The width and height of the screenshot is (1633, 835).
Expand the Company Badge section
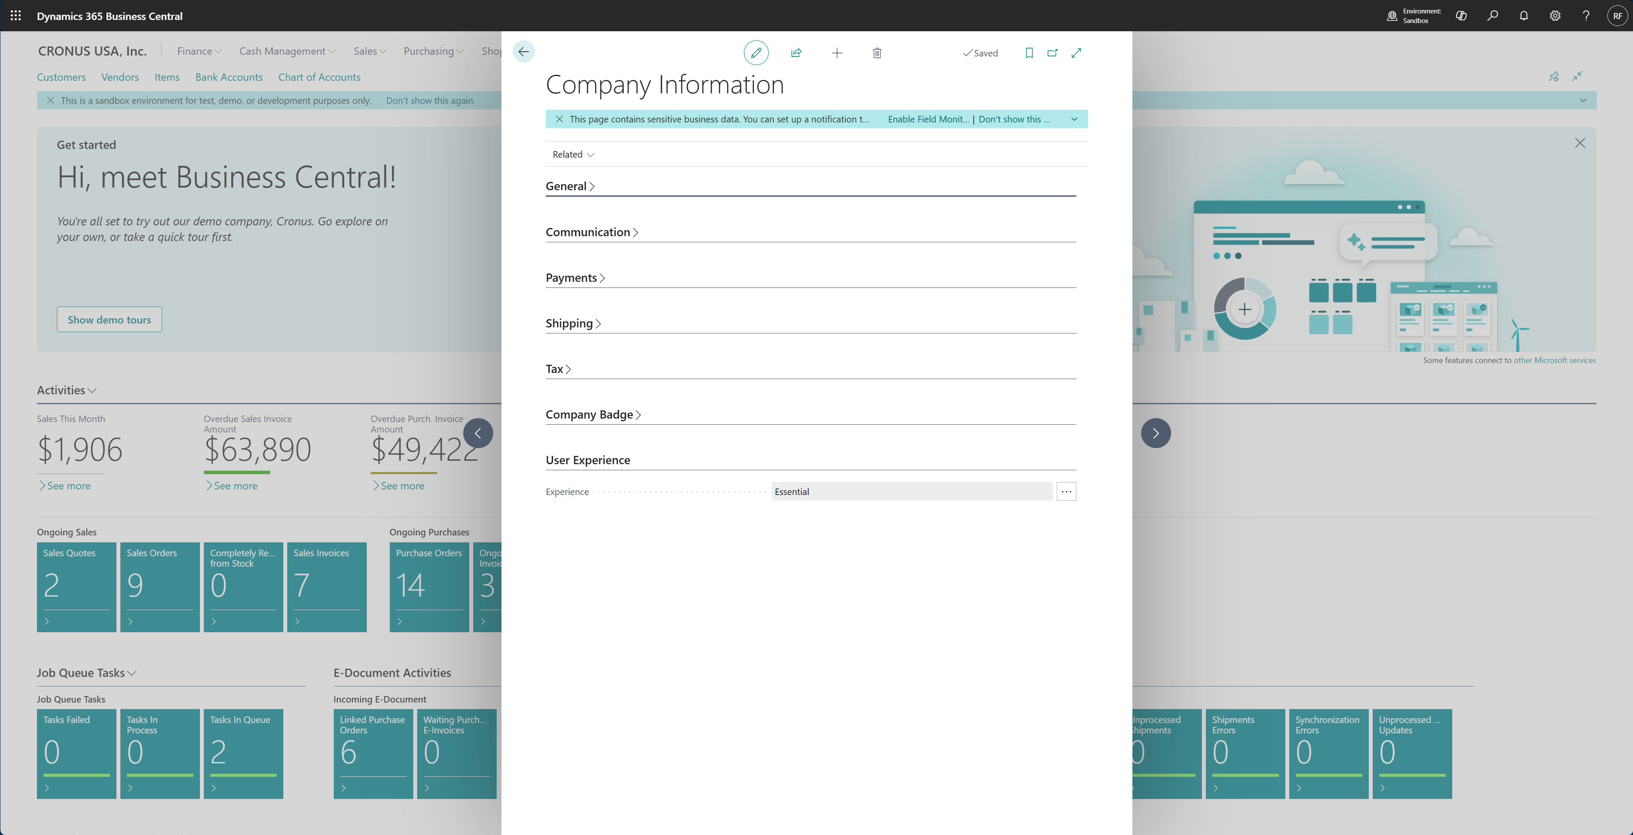593,414
